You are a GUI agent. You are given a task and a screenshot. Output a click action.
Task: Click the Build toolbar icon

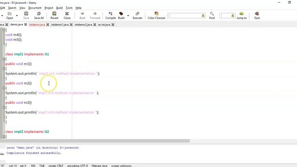tap(121, 15)
